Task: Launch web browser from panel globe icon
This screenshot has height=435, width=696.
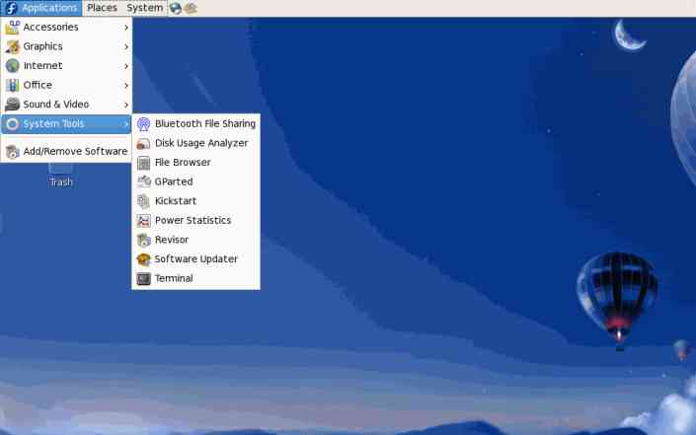Action: click(x=176, y=8)
